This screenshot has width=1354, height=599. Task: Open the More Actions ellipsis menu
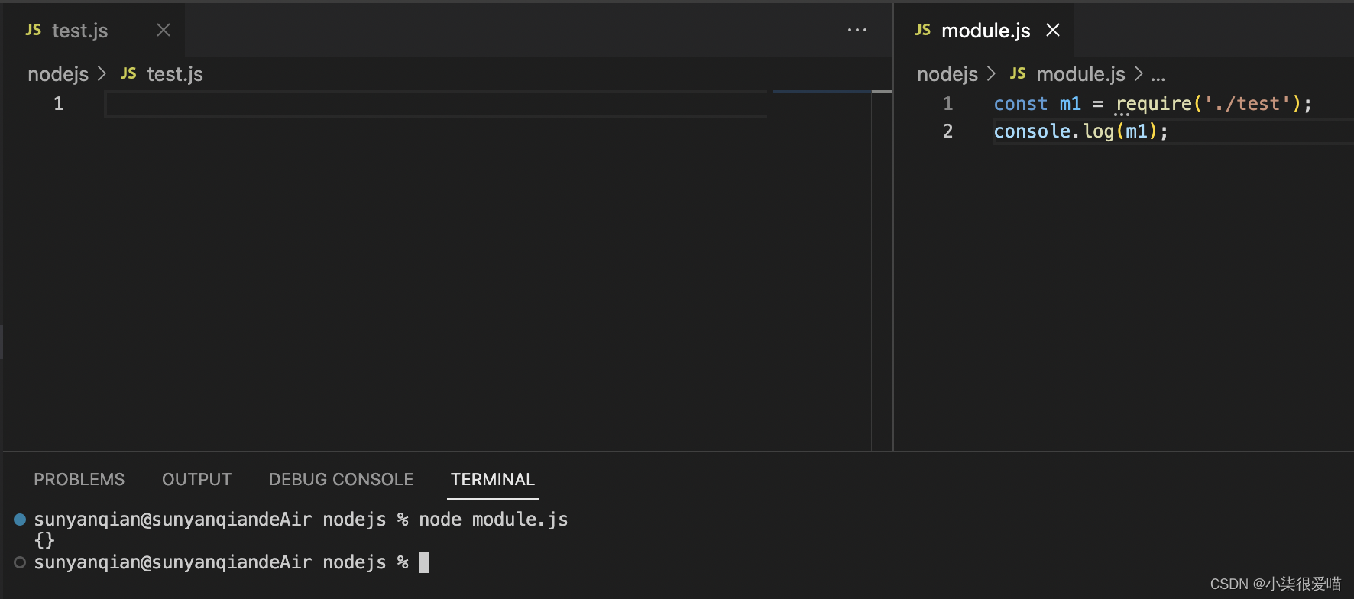(x=857, y=30)
